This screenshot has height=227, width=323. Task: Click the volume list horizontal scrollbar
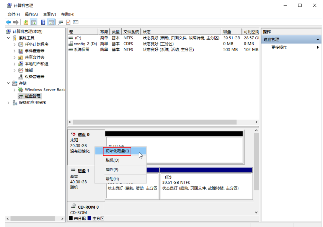tap(155, 122)
